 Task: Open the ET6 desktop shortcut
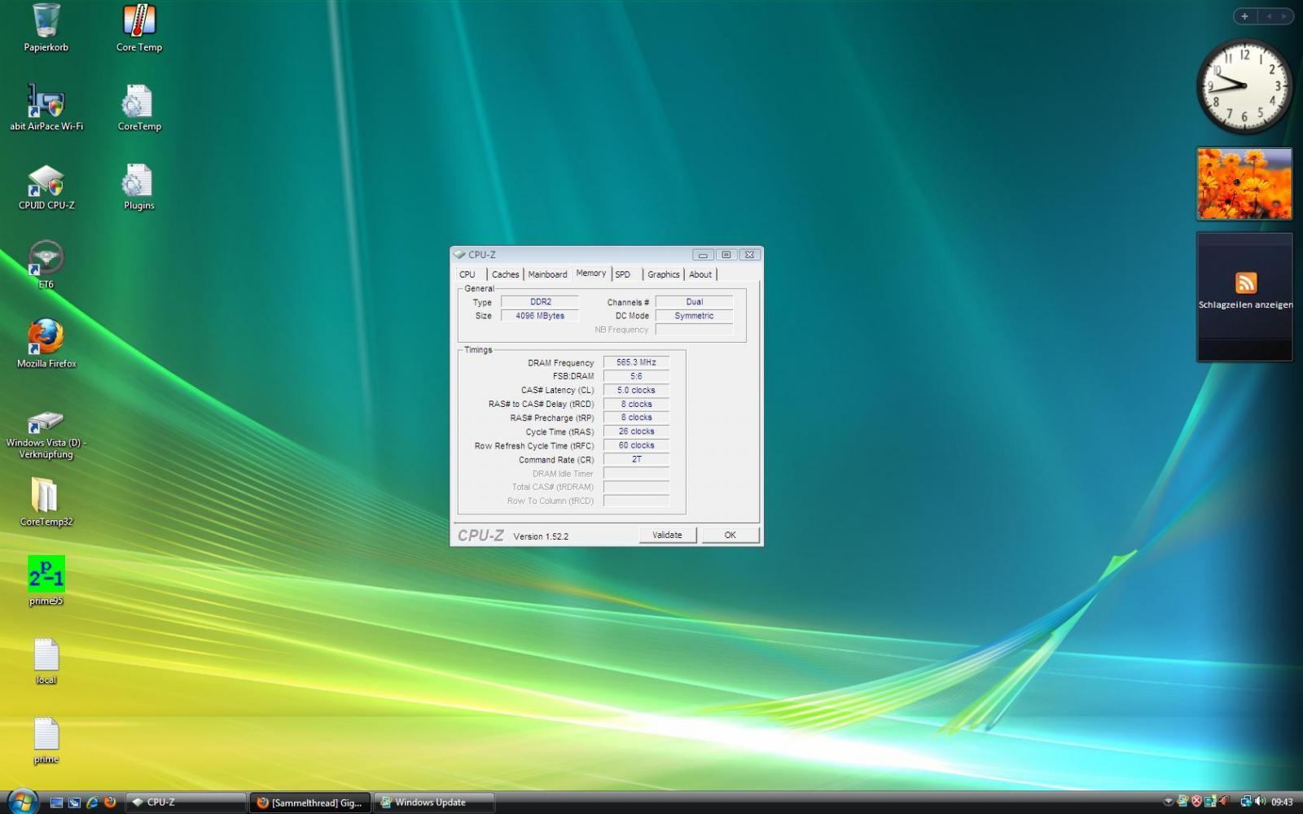coord(46,265)
